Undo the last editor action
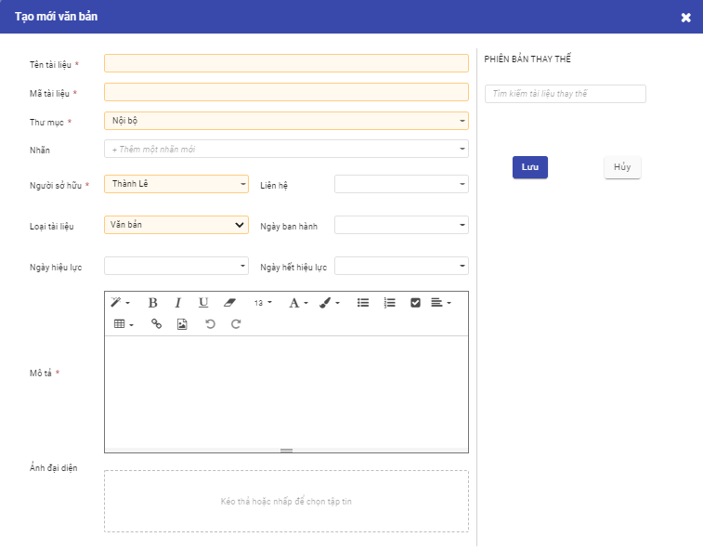 [210, 324]
